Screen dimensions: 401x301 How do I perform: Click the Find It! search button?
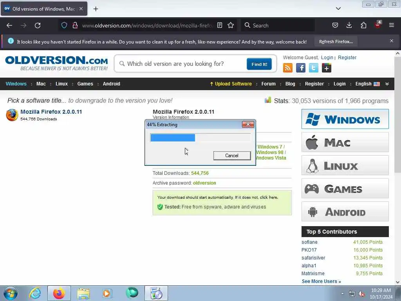click(x=259, y=64)
